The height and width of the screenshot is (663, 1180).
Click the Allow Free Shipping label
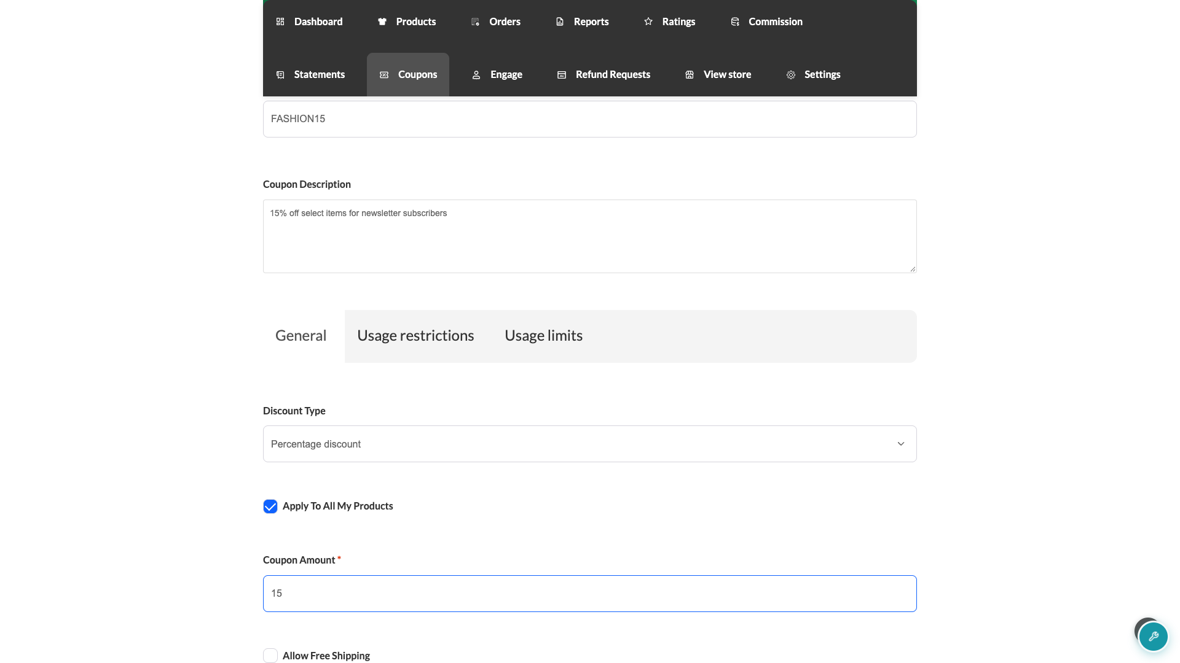[x=326, y=656]
